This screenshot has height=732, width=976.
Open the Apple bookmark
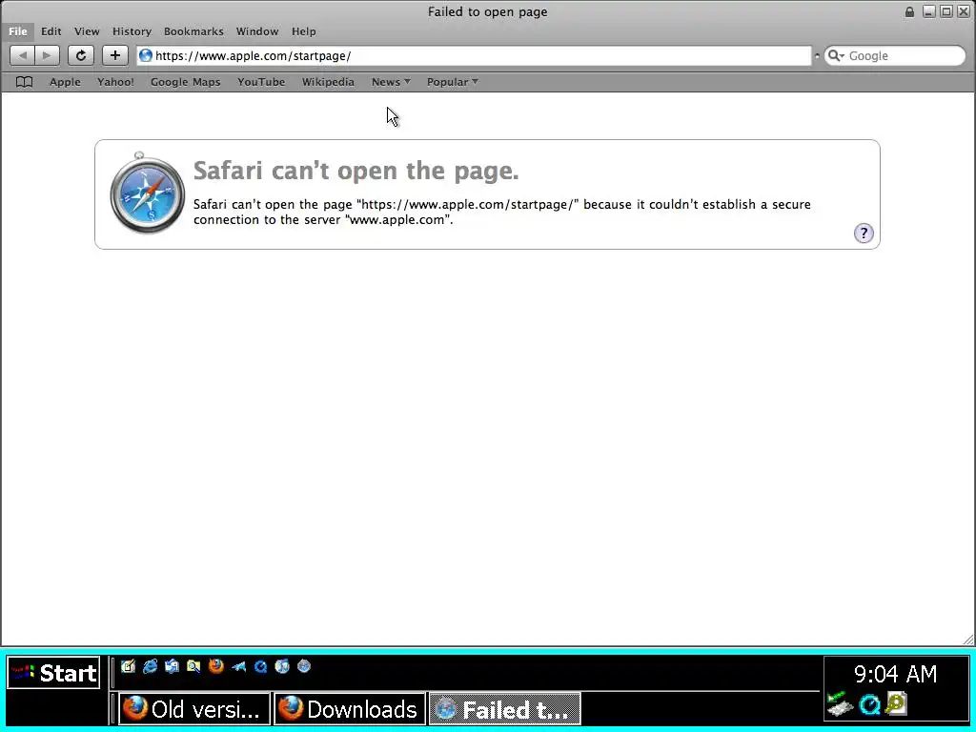pos(65,82)
